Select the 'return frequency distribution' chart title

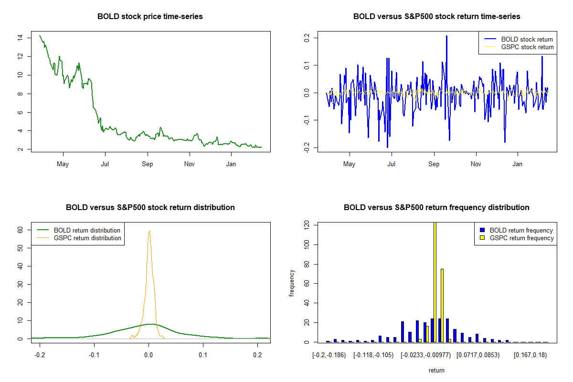(436, 207)
